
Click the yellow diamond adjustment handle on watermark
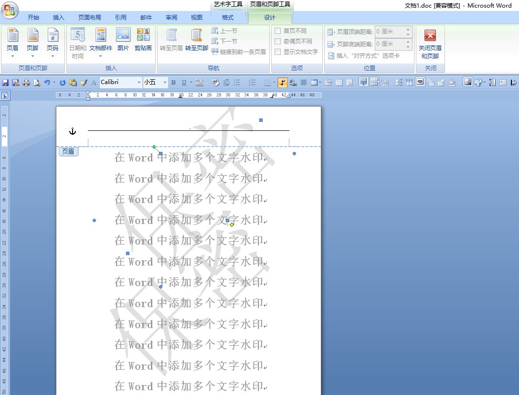(232, 224)
